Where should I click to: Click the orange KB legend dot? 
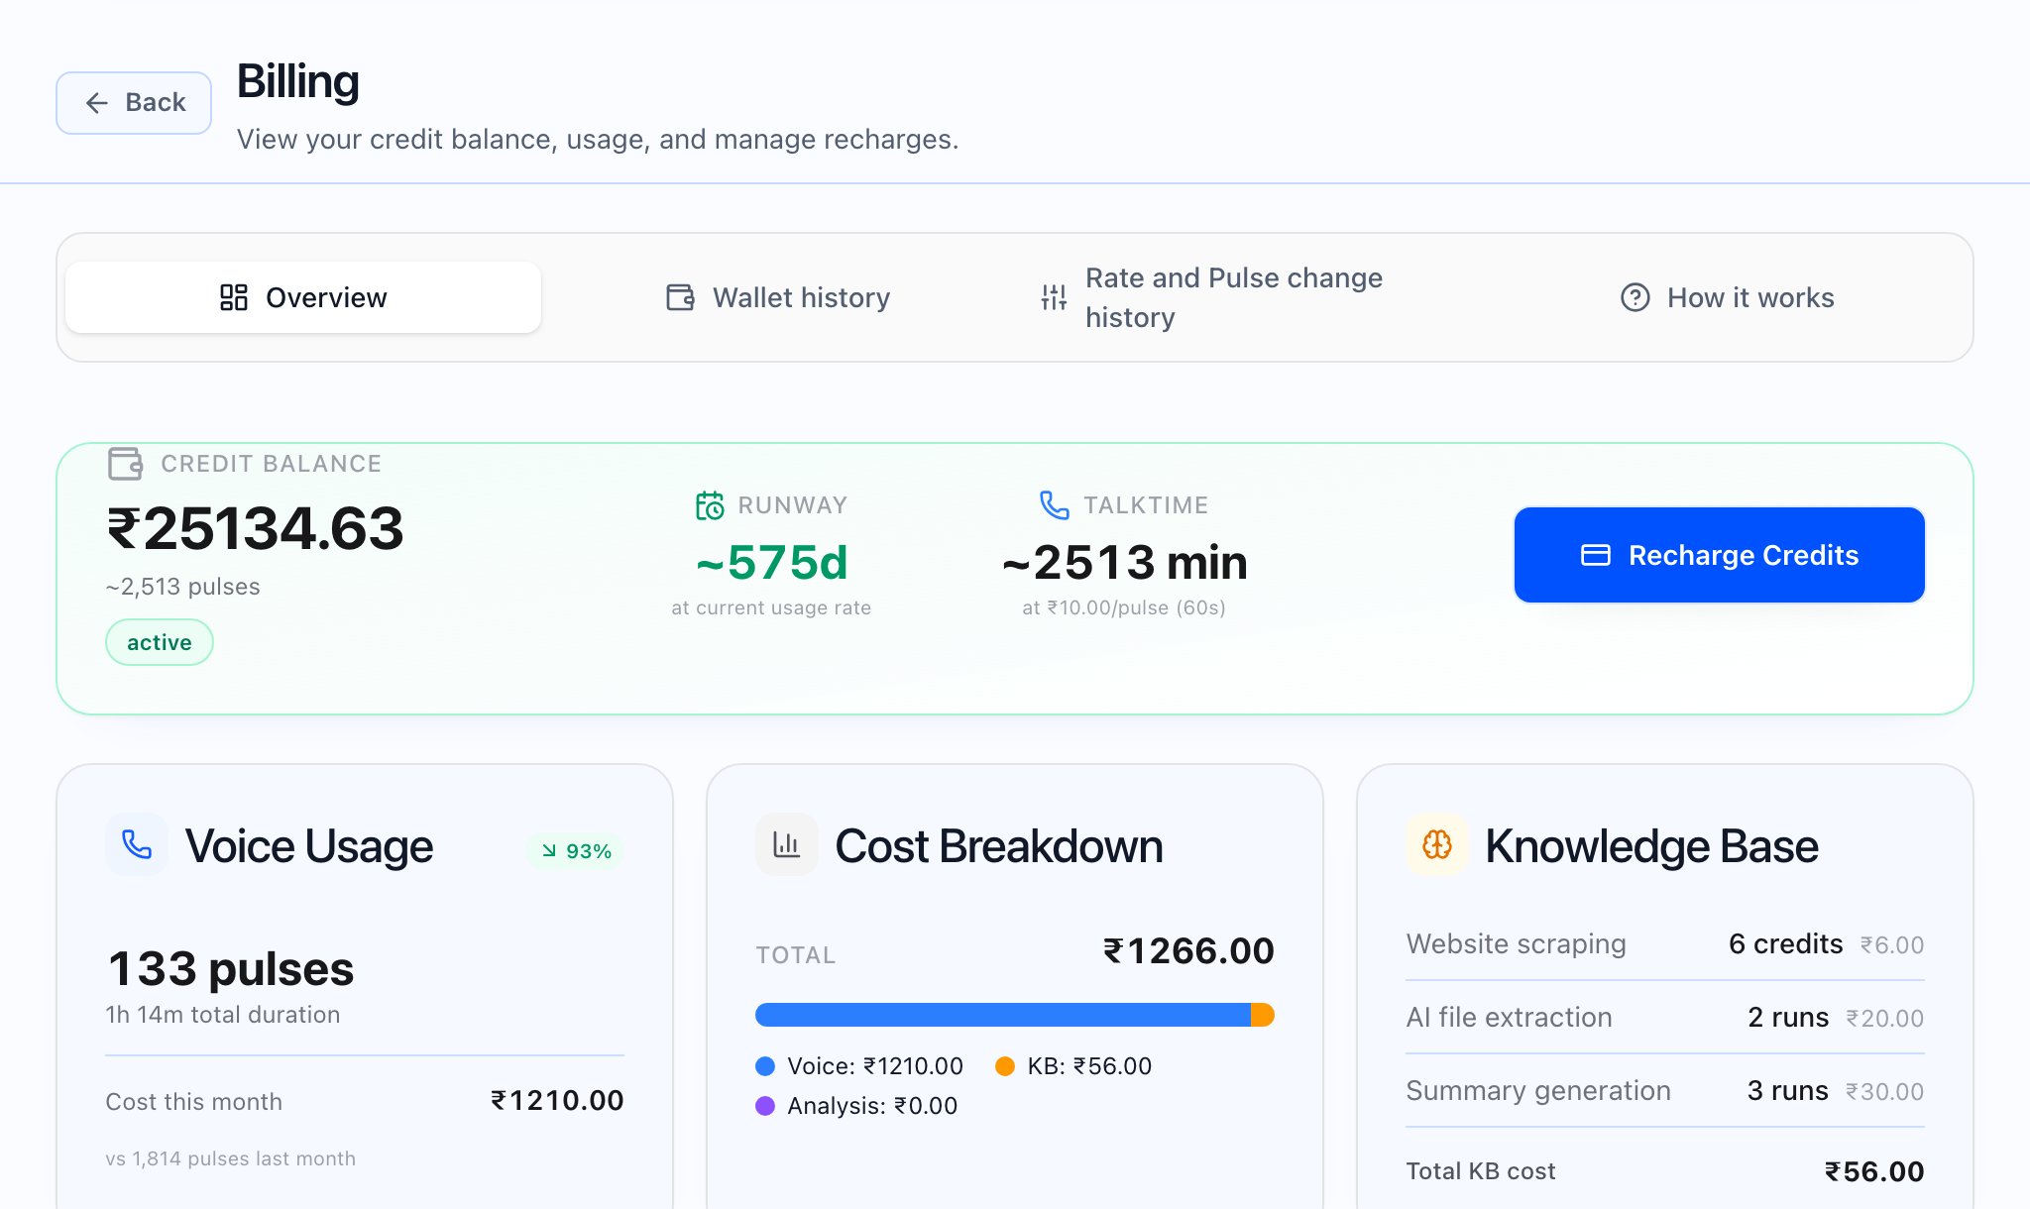1005,1066
